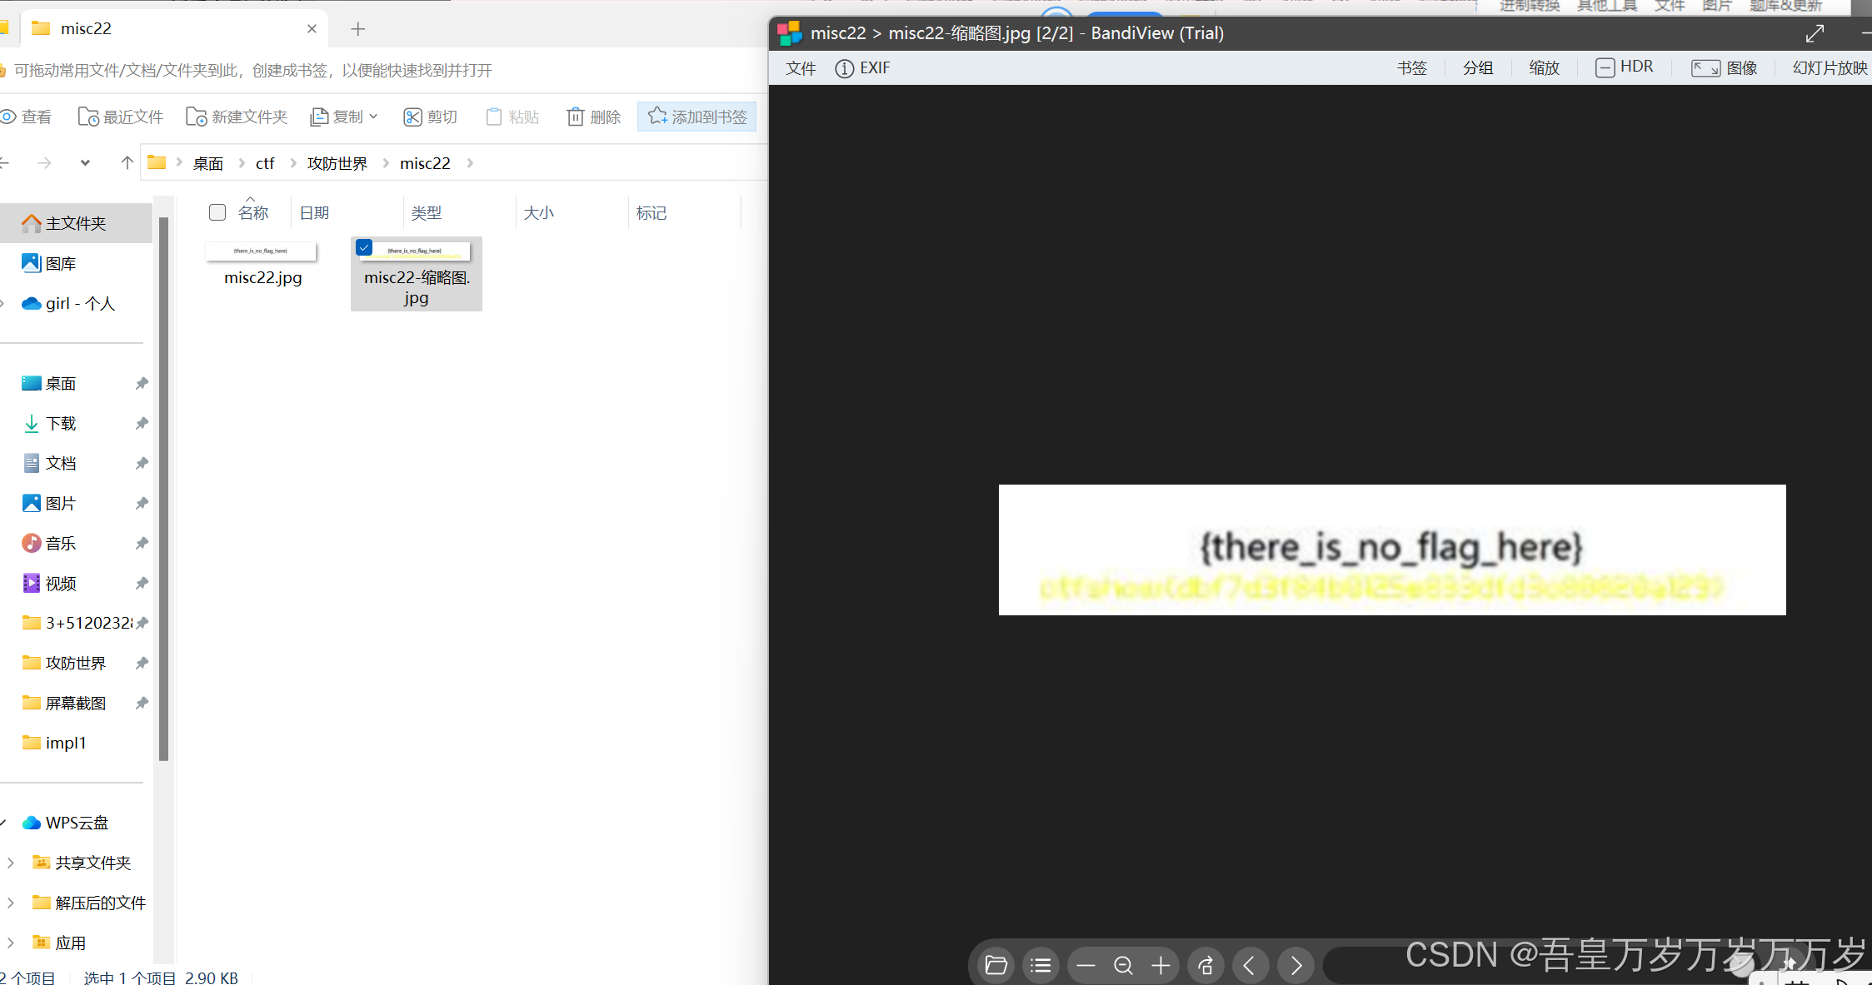Select the name column header checkbox
Viewport: 1872px width, 985px height.
(217, 212)
